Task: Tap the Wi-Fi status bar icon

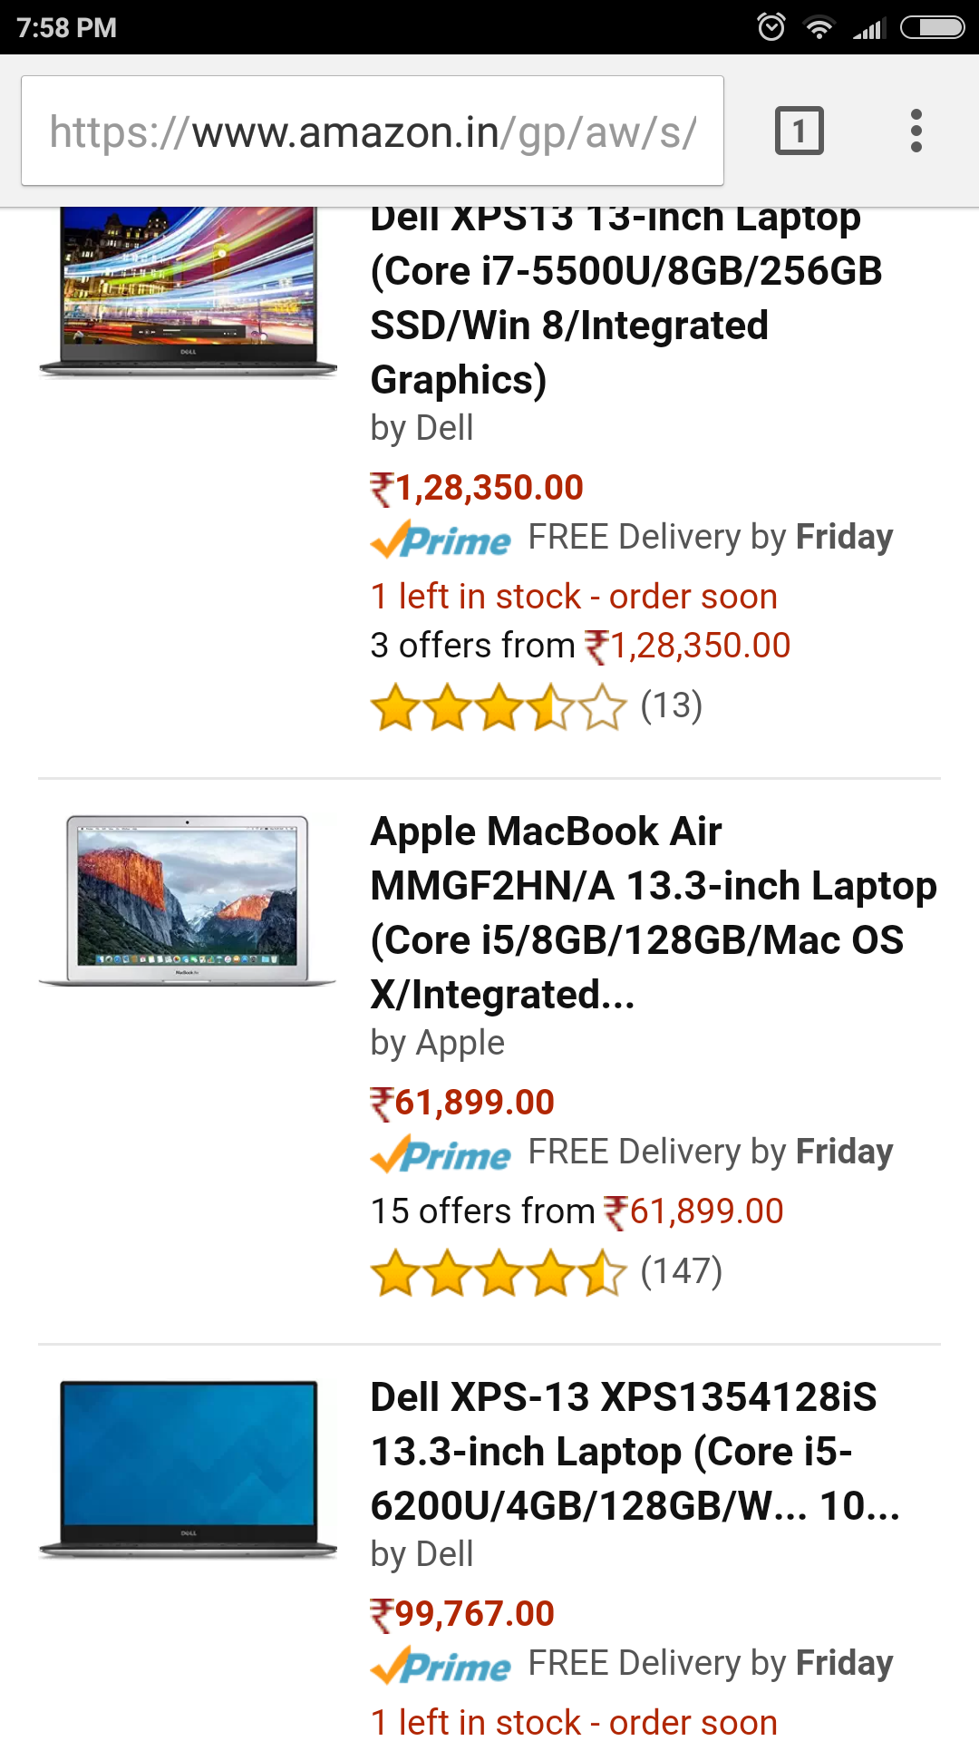Action: tap(819, 28)
